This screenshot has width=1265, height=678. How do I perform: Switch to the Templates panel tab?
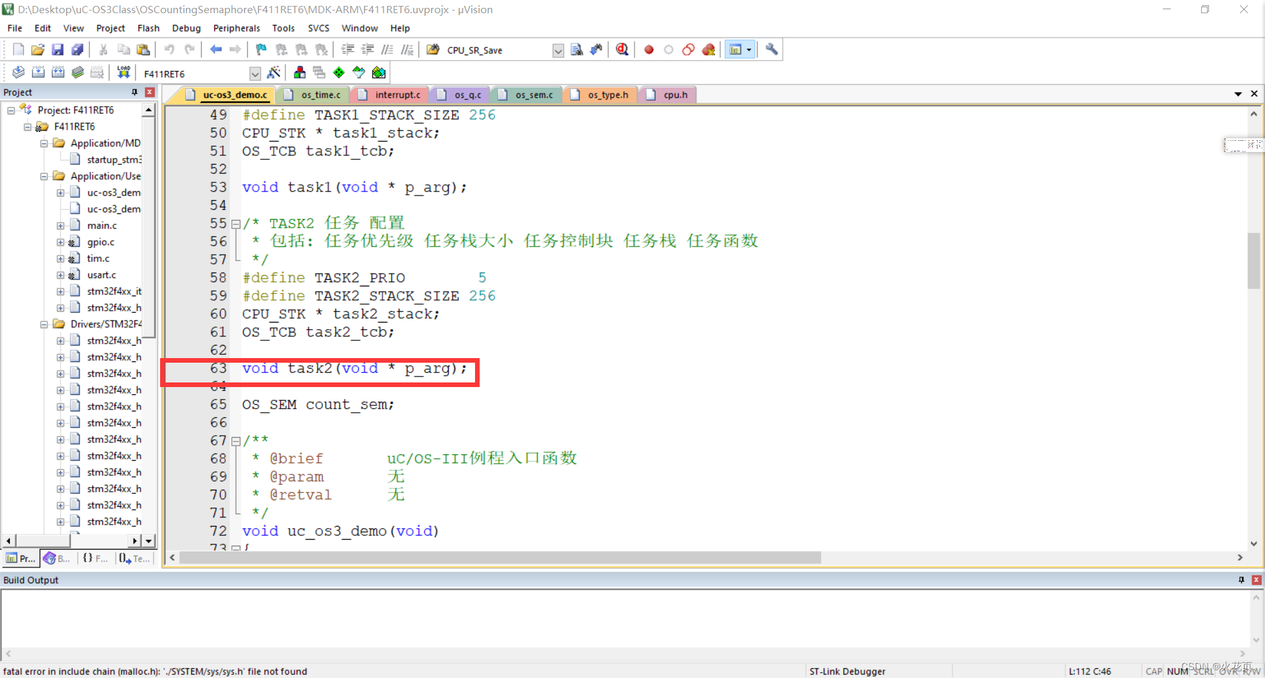pyautogui.click(x=134, y=558)
